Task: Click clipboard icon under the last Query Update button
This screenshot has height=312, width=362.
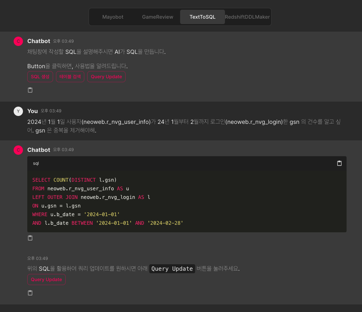Action: coord(30,293)
